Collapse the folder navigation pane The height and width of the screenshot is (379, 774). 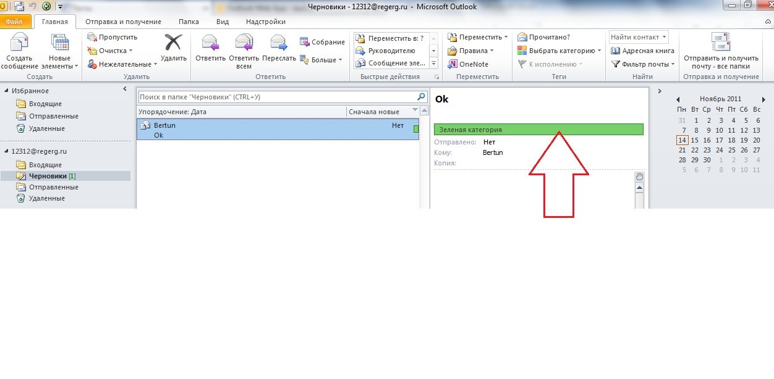[x=125, y=90]
